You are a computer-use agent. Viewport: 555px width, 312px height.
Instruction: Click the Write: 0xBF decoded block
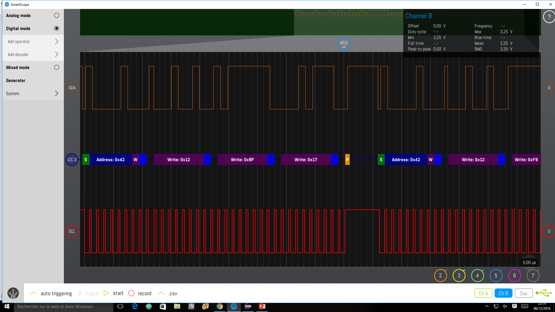click(x=242, y=159)
